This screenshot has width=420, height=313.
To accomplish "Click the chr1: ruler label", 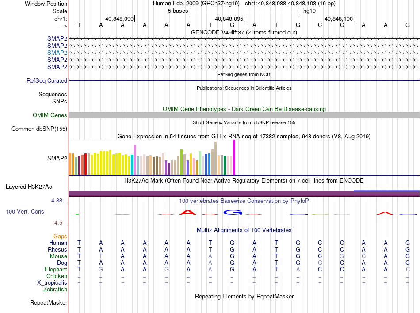I will click(x=61, y=19).
